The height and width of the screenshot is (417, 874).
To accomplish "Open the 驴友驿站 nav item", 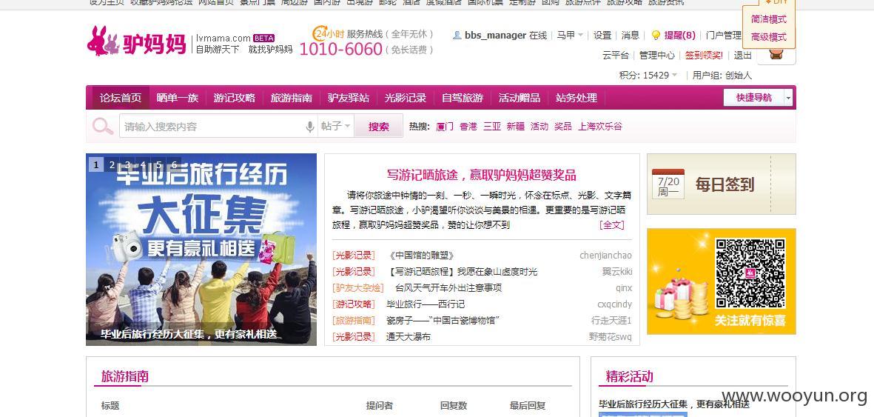I will click(x=349, y=98).
